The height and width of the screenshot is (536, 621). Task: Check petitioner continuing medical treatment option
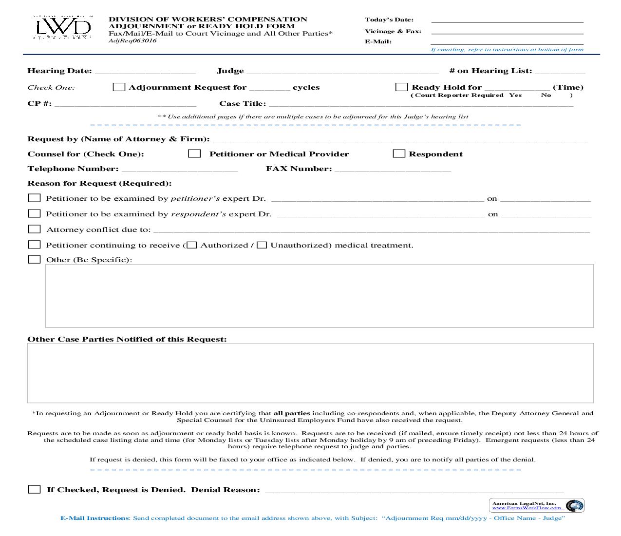point(34,244)
